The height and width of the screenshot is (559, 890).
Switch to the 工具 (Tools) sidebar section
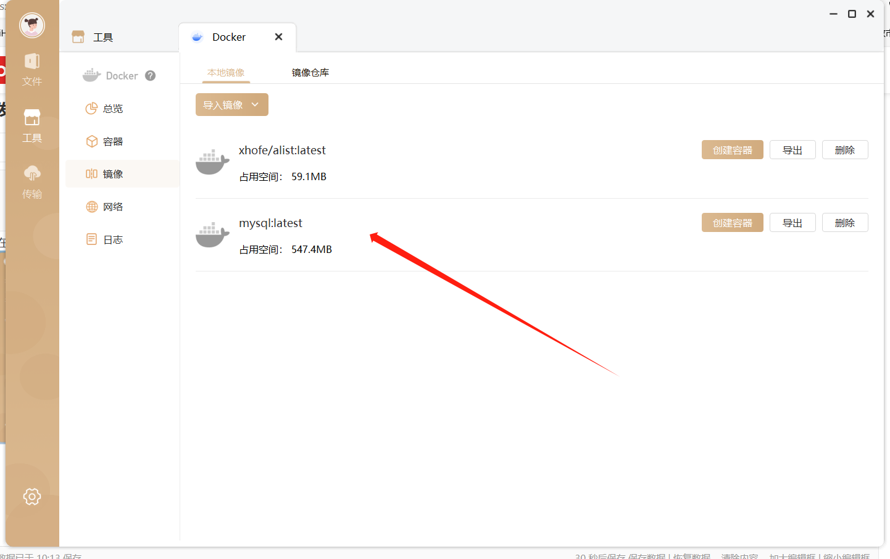coord(32,126)
